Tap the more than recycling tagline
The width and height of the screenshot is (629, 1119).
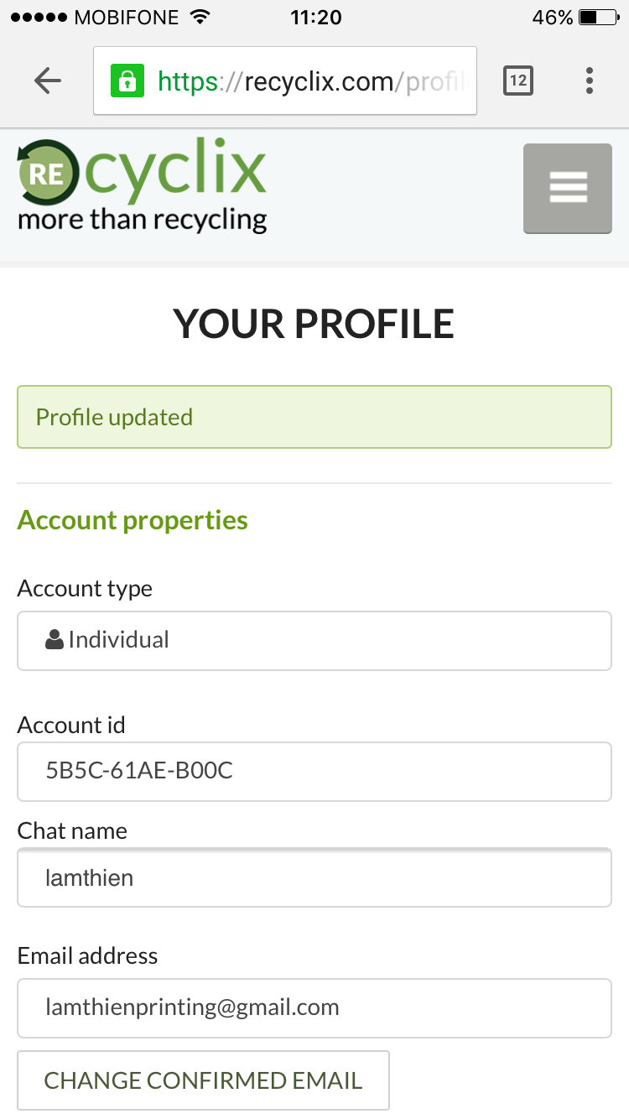tap(143, 221)
